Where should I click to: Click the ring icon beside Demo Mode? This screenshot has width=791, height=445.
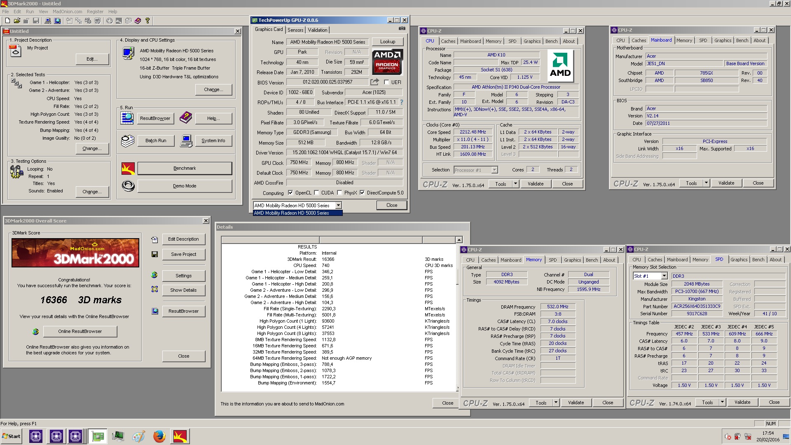coord(128,186)
